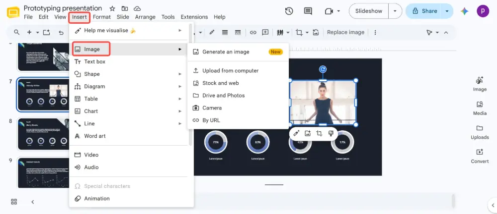Click the Slideshow button

point(369,11)
